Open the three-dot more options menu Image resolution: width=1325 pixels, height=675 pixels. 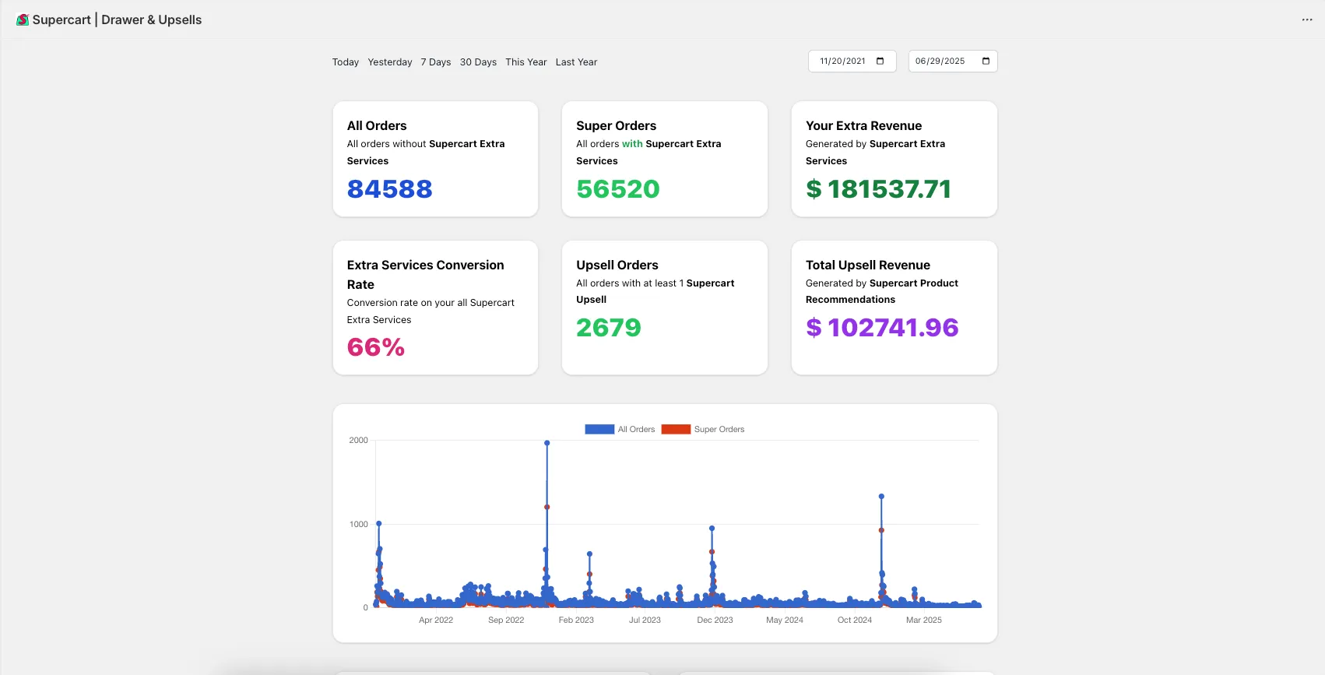coord(1307,19)
